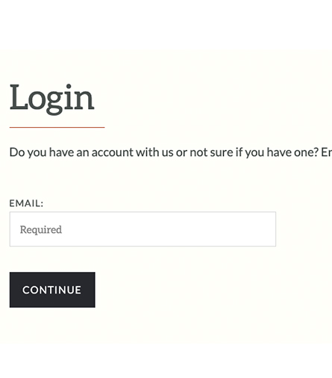Click the white area above the Login panel
This screenshot has height=378, width=332.
point(166,25)
